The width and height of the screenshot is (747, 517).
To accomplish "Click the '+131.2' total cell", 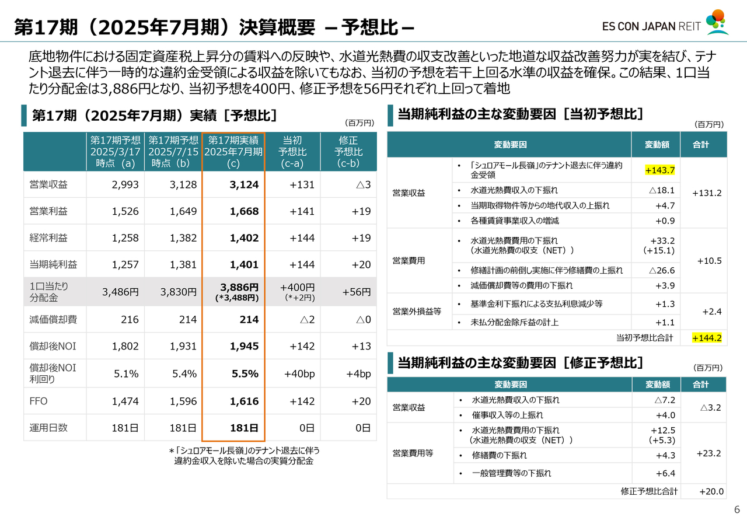I will [x=706, y=193].
